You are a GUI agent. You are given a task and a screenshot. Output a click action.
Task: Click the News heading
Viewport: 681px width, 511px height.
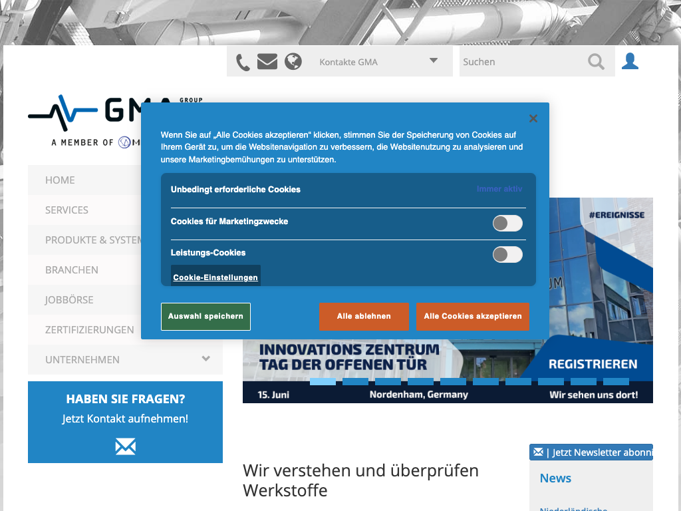555,478
